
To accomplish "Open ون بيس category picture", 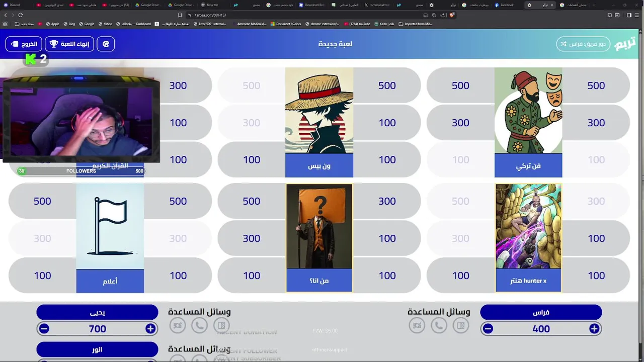I will (319, 111).
